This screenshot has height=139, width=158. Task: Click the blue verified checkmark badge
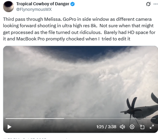click(72, 4)
